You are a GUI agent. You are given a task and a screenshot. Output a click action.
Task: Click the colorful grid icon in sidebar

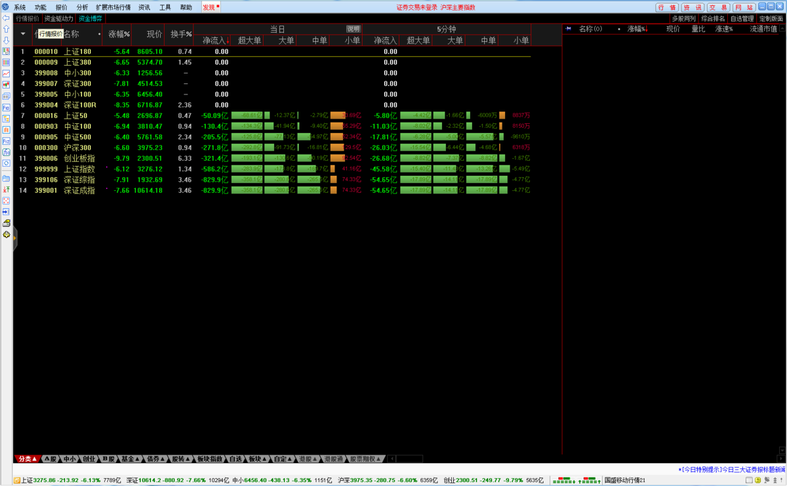tap(7, 62)
